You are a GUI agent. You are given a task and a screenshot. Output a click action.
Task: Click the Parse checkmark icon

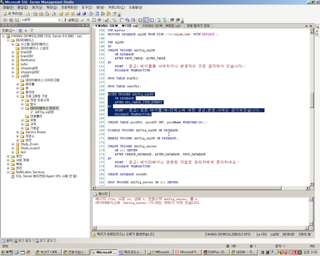pos(82,20)
